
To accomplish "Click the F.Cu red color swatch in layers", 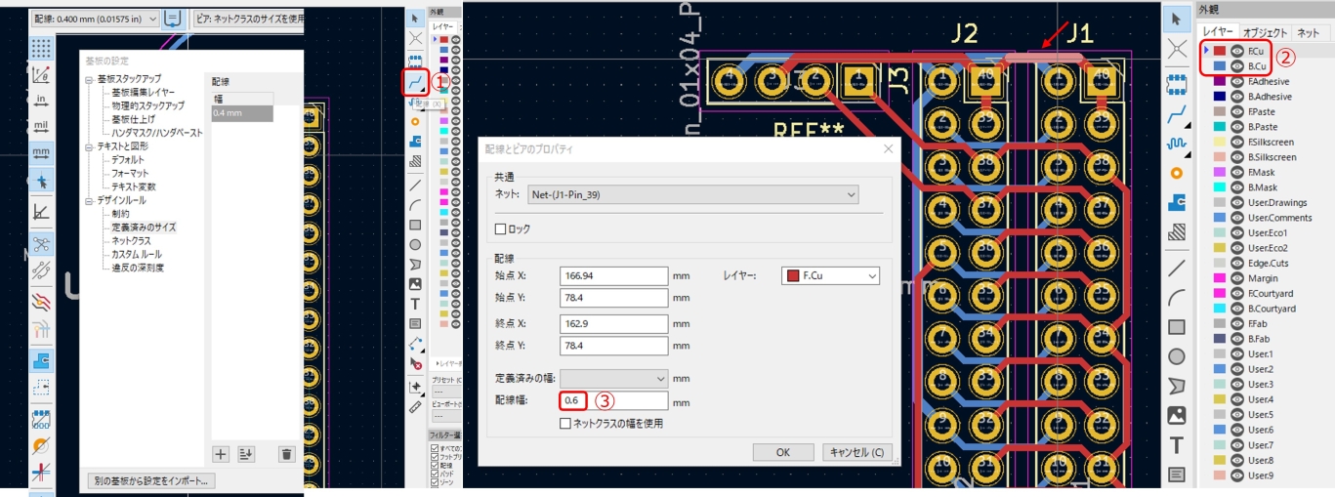I will coord(1219,51).
